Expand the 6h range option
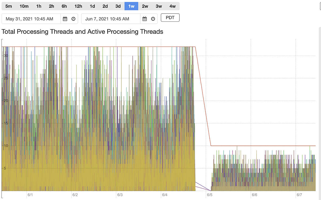The image size is (321, 200). (64, 6)
